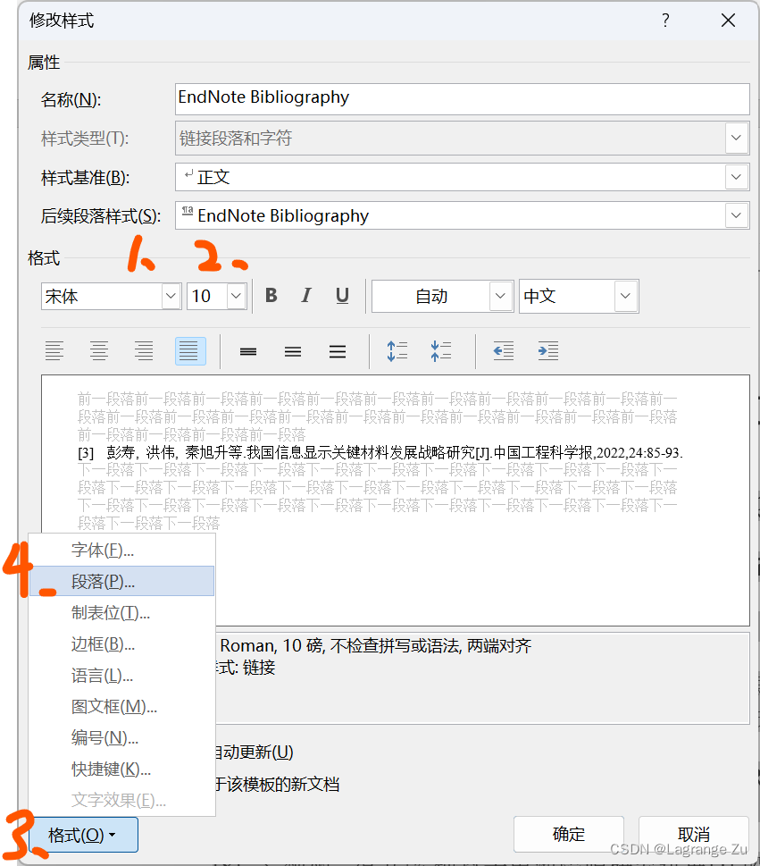Select 字体(F)... menu entry
760x866 pixels.
pos(121,551)
